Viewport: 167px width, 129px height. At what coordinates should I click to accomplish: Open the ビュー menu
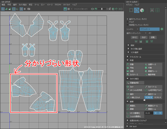[x=43, y=5]
